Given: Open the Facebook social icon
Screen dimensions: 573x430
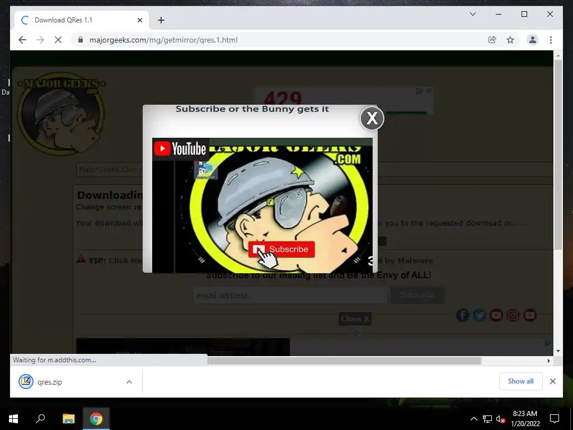Looking at the screenshot, I should (463, 315).
